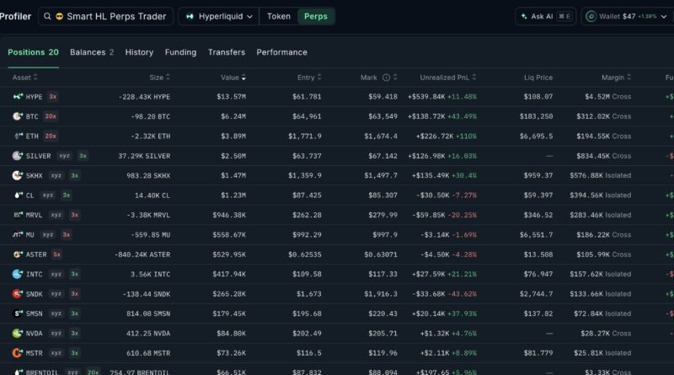Open the Transfers tab
The width and height of the screenshot is (674, 375).
(x=227, y=52)
